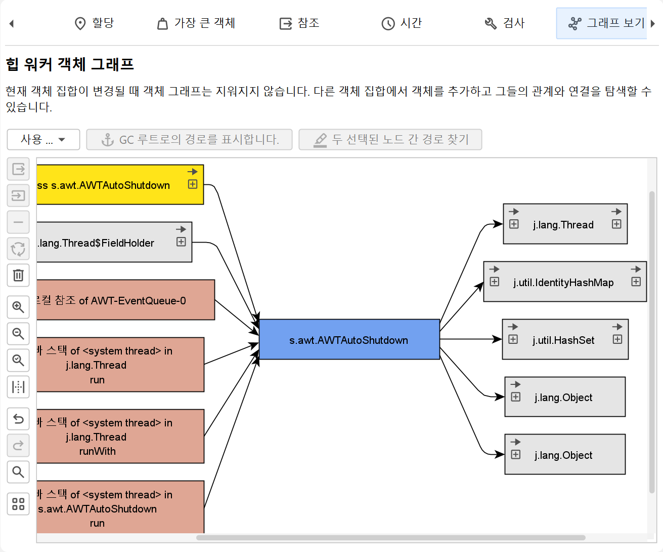Expand plus on lower j.lang.Object node
The image size is (663, 552).
(x=516, y=455)
